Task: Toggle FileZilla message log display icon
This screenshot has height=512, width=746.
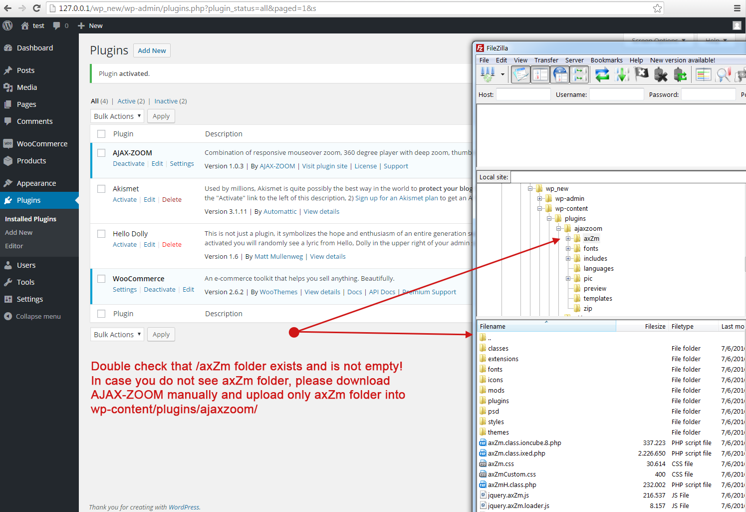Action: [x=520, y=74]
